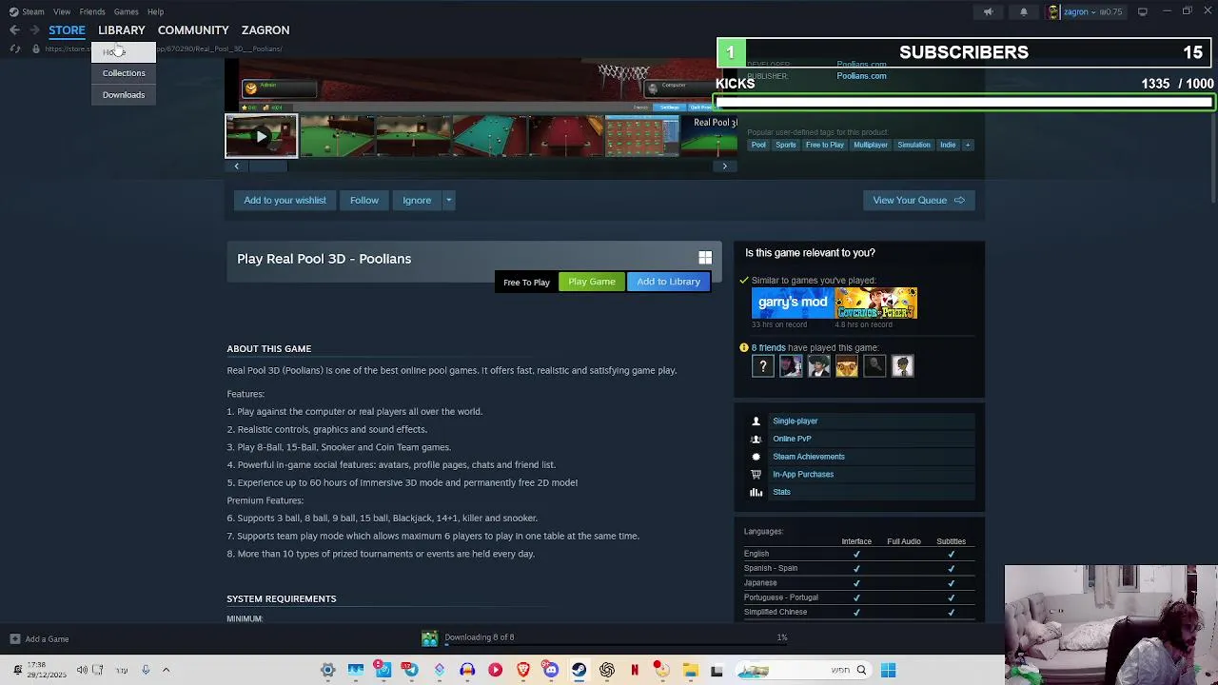Open the Steam announcements megaphone
This screenshot has width=1218, height=685.
point(988,11)
